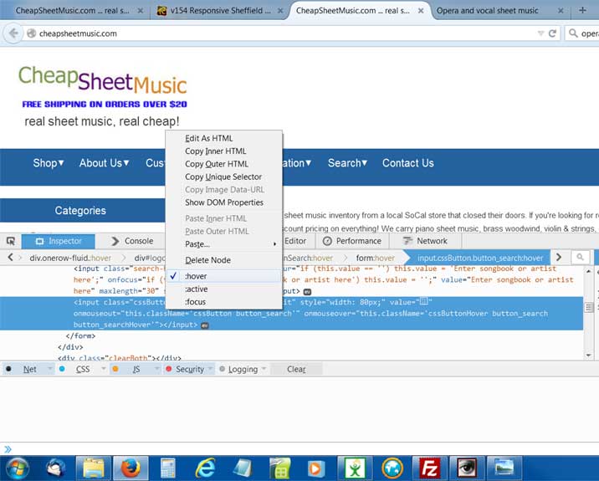
Task: Close the v154 Responsive Sheffield tab
Action: coord(280,11)
